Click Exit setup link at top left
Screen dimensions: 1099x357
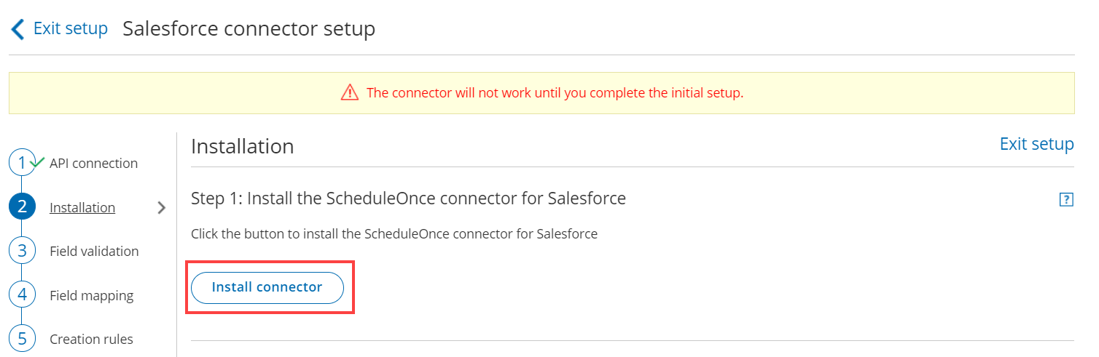click(x=70, y=29)
